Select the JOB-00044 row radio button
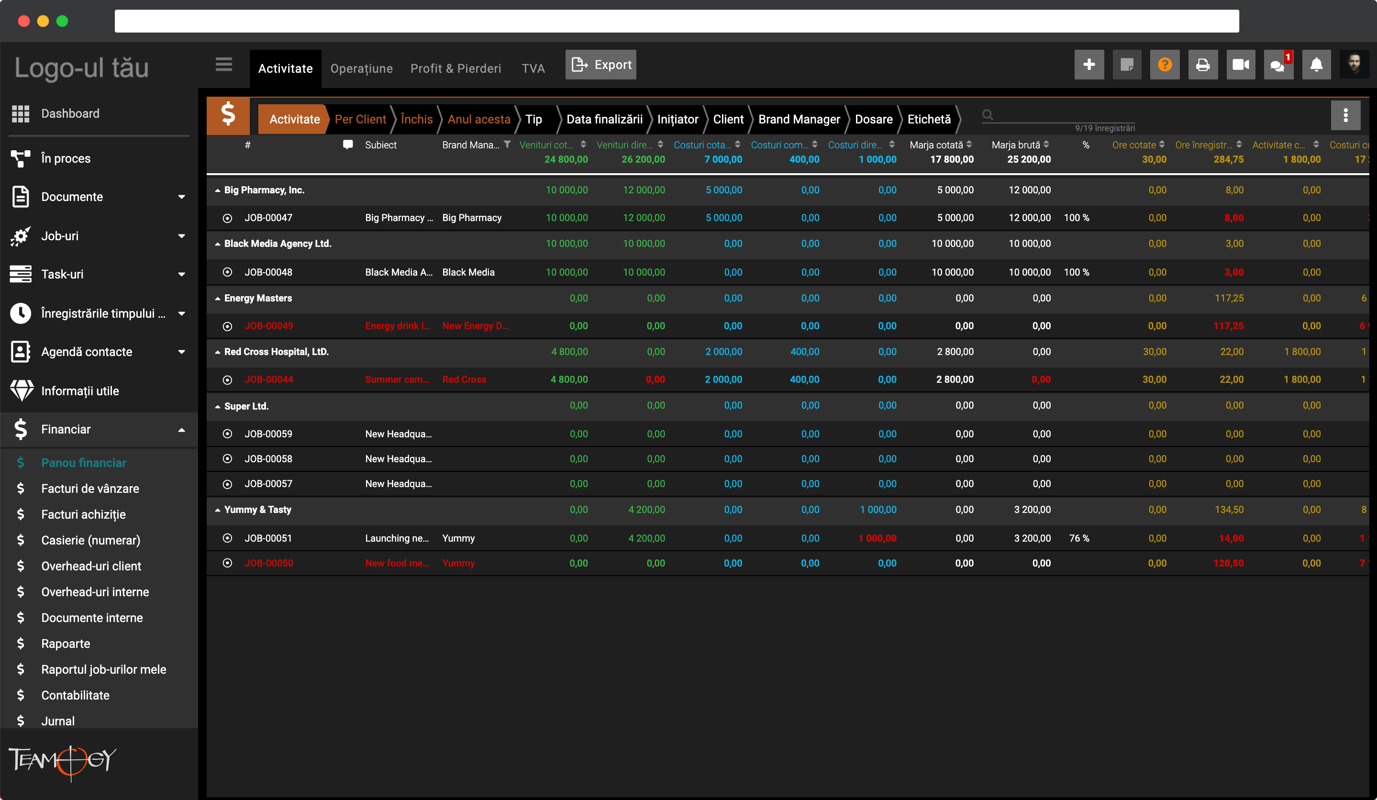 click(x=227, y=380)
